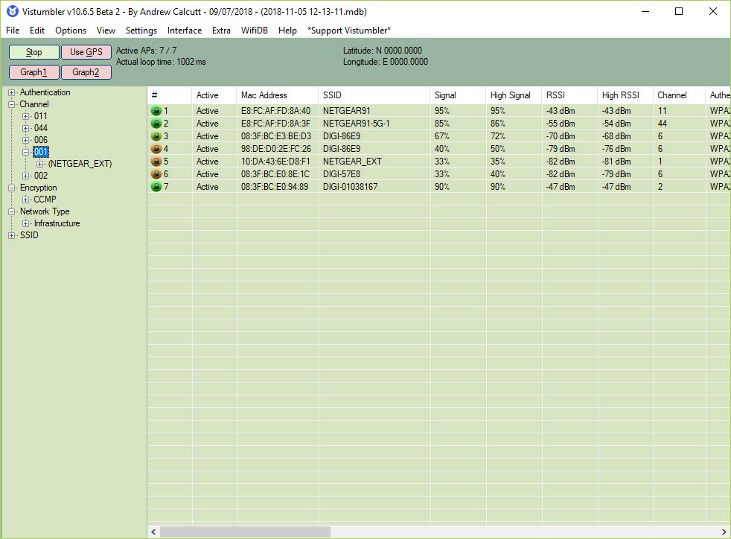Open the View menu
The width and height of the screenshot is (731, 539).
click(106, 31)
